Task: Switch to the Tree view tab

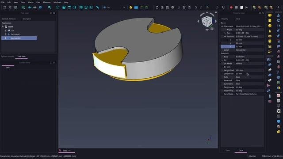Action: 21,57
